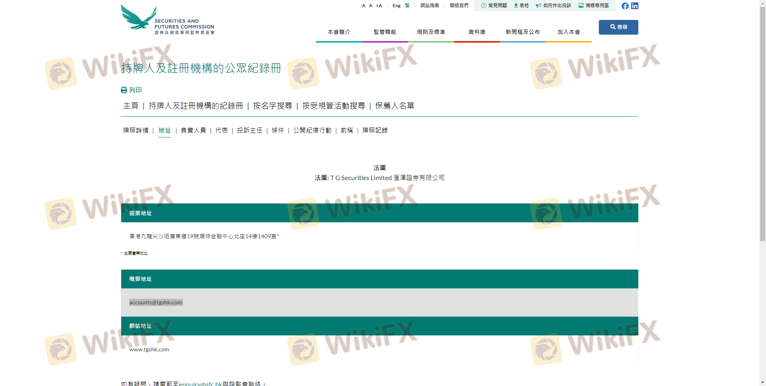Screen dimensions: 766x386
Task: Switch to the 公開紀律行動 tab
Action: pyautogui.click(x=312, y=130)
